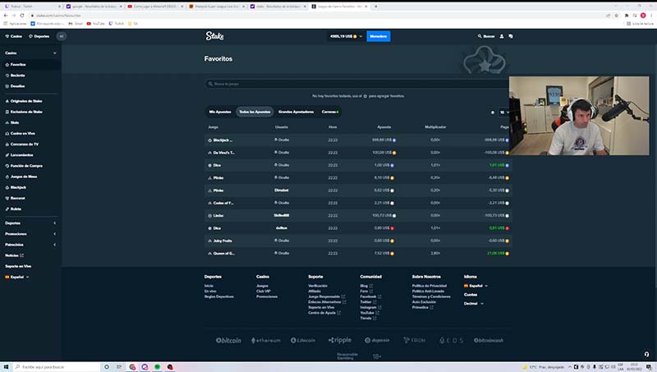Click the Stake logo
The width and height of the screenshot is (657, 372).
pyautogui.click(x=214, y=36)
